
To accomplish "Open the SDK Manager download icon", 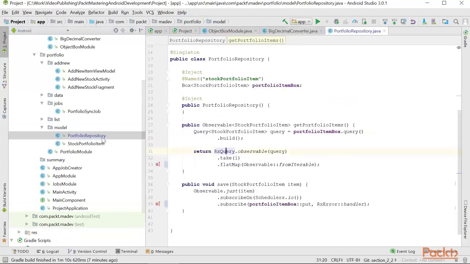I will pos(424,22).
